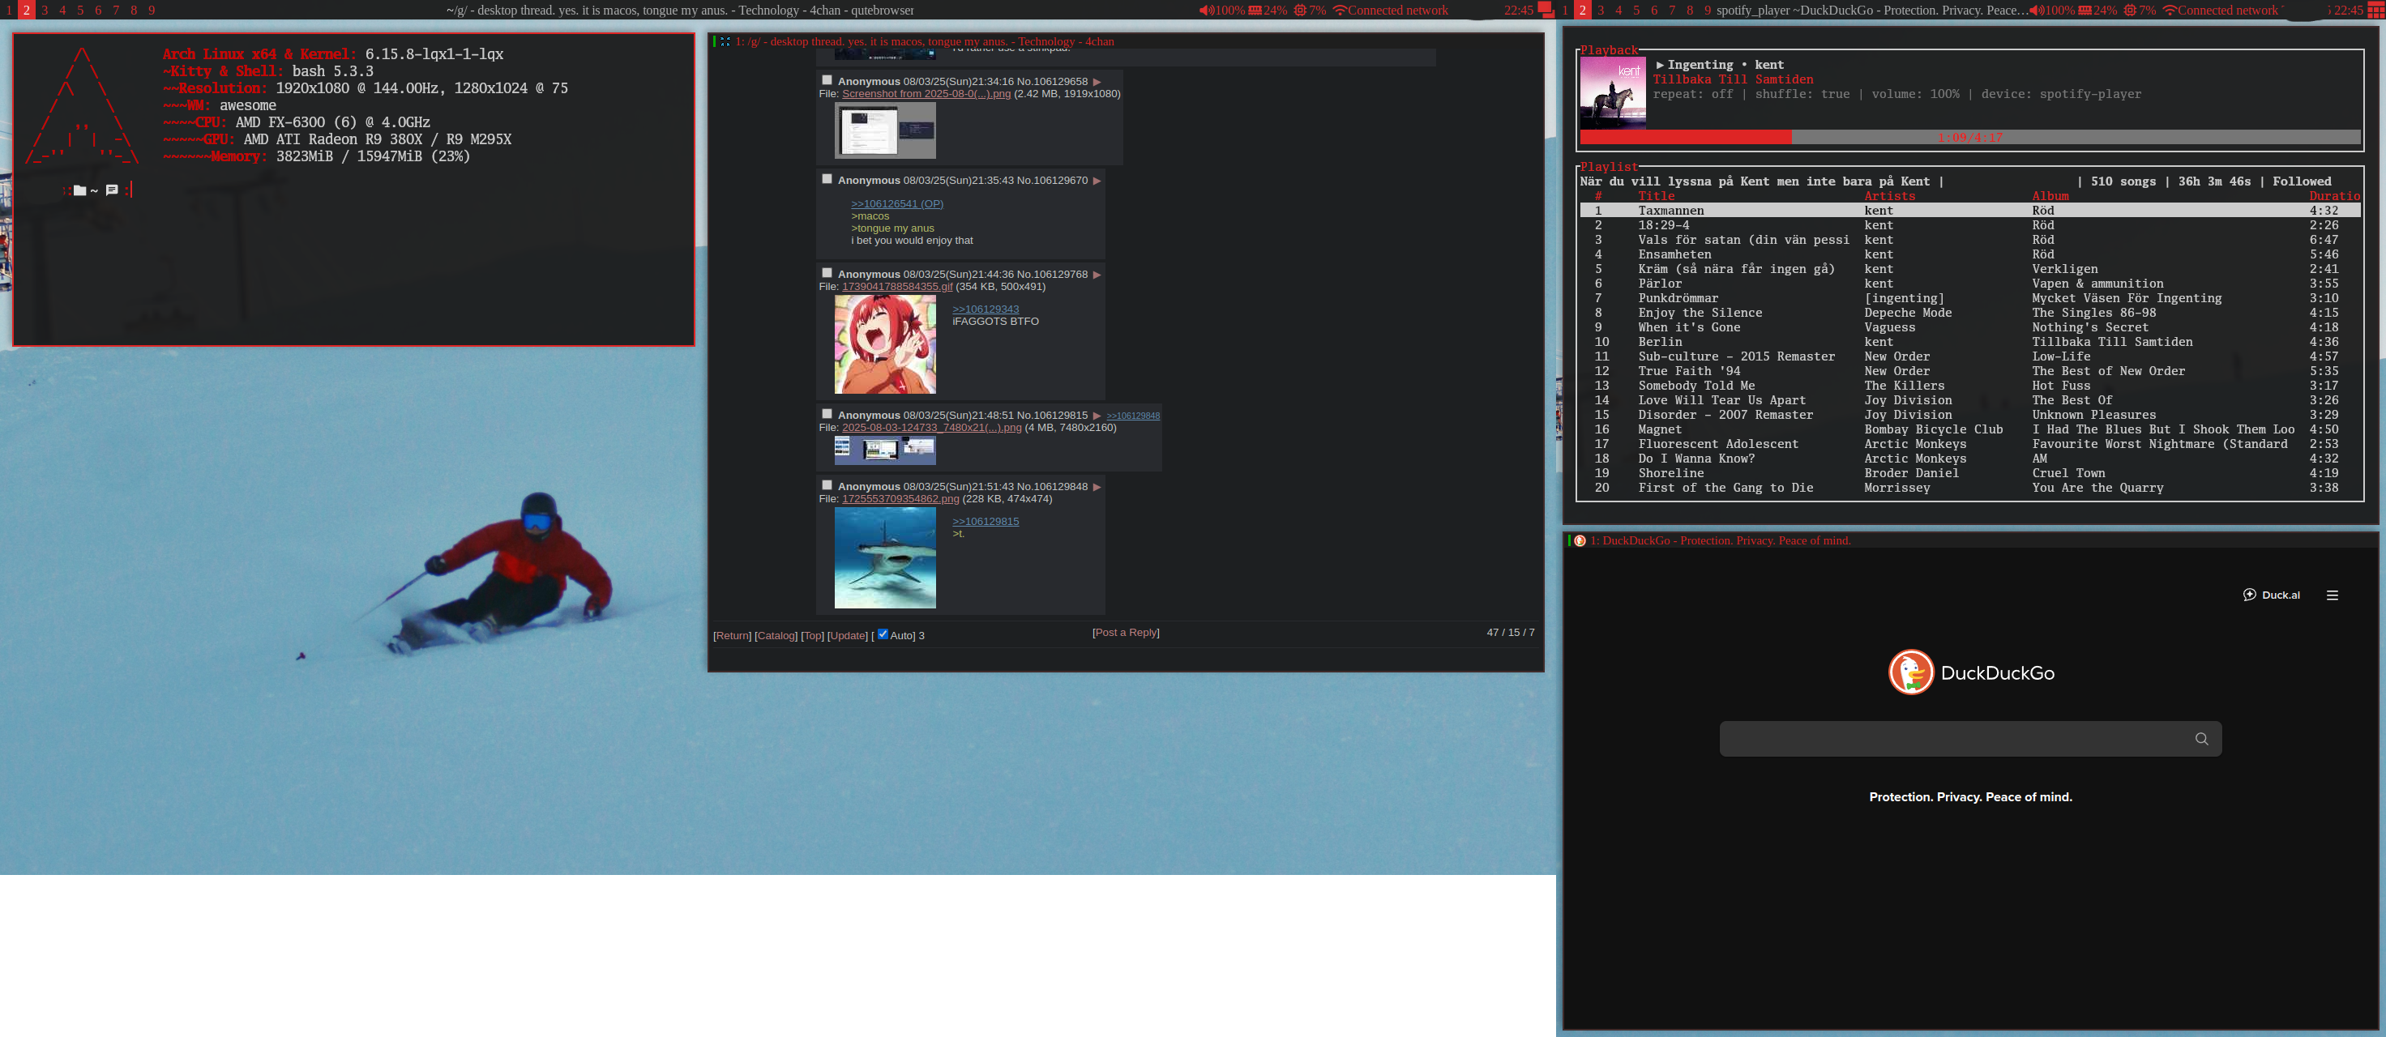Click the Return link in the 4chan footer
Image resolution: width=2386 pixels, height=1037 pixels.
click(x=732, y=636)
